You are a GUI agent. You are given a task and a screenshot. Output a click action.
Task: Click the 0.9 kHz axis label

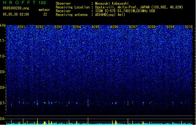pyautogui.click(x=2, y=72)
